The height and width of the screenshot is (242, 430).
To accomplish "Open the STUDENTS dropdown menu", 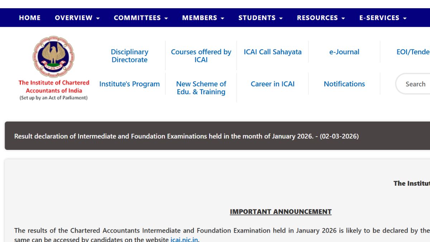I will [x=261, y=18].
